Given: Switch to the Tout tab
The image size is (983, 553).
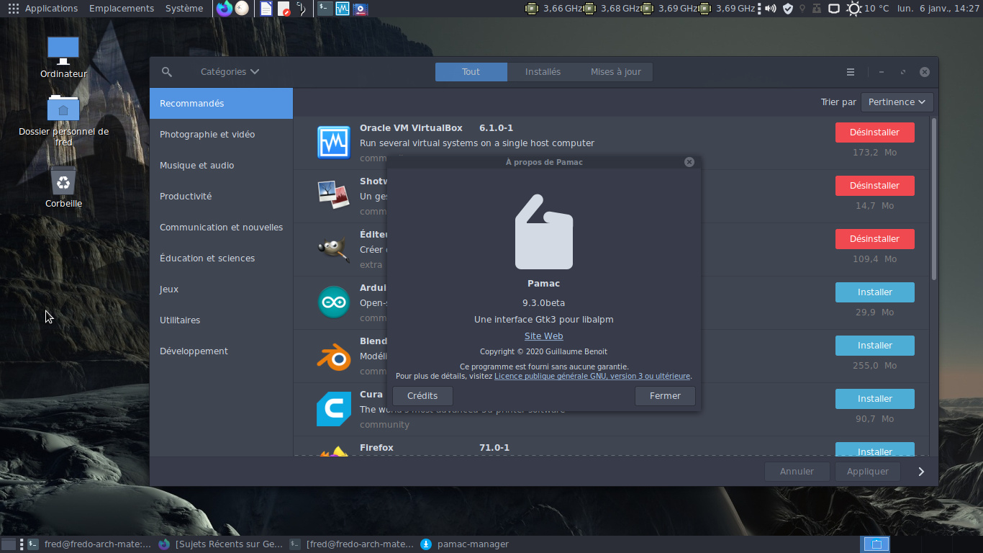Looking at the screenshot, I should pyautogui.click(x=471, y=72).
